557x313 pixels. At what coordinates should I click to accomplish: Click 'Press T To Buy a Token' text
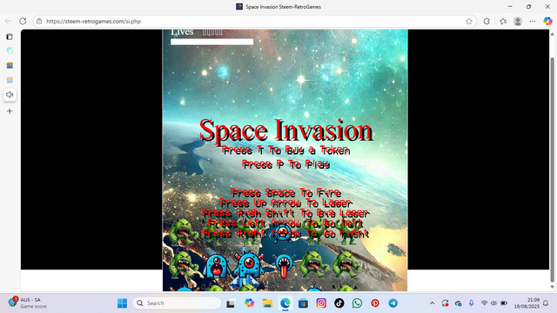pyautogui.click(x=286, y=150)
